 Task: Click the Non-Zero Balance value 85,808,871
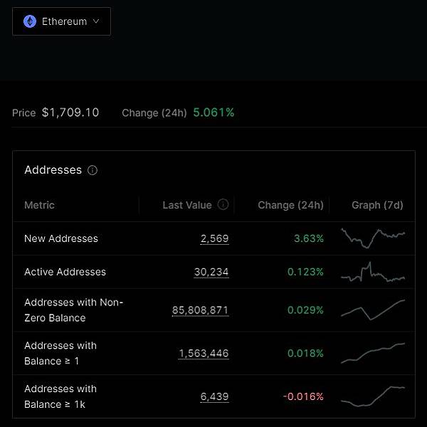click(200, 310)
